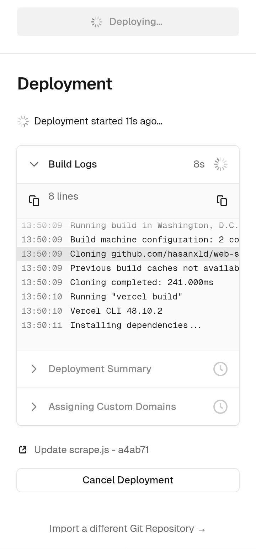Click the spinner next to "Deployment started"

(x=23, y=121)
